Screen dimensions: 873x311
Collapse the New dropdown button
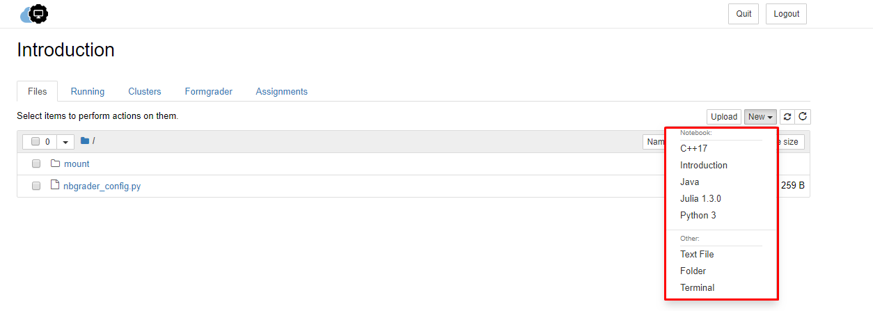click(x=760, y=117)
